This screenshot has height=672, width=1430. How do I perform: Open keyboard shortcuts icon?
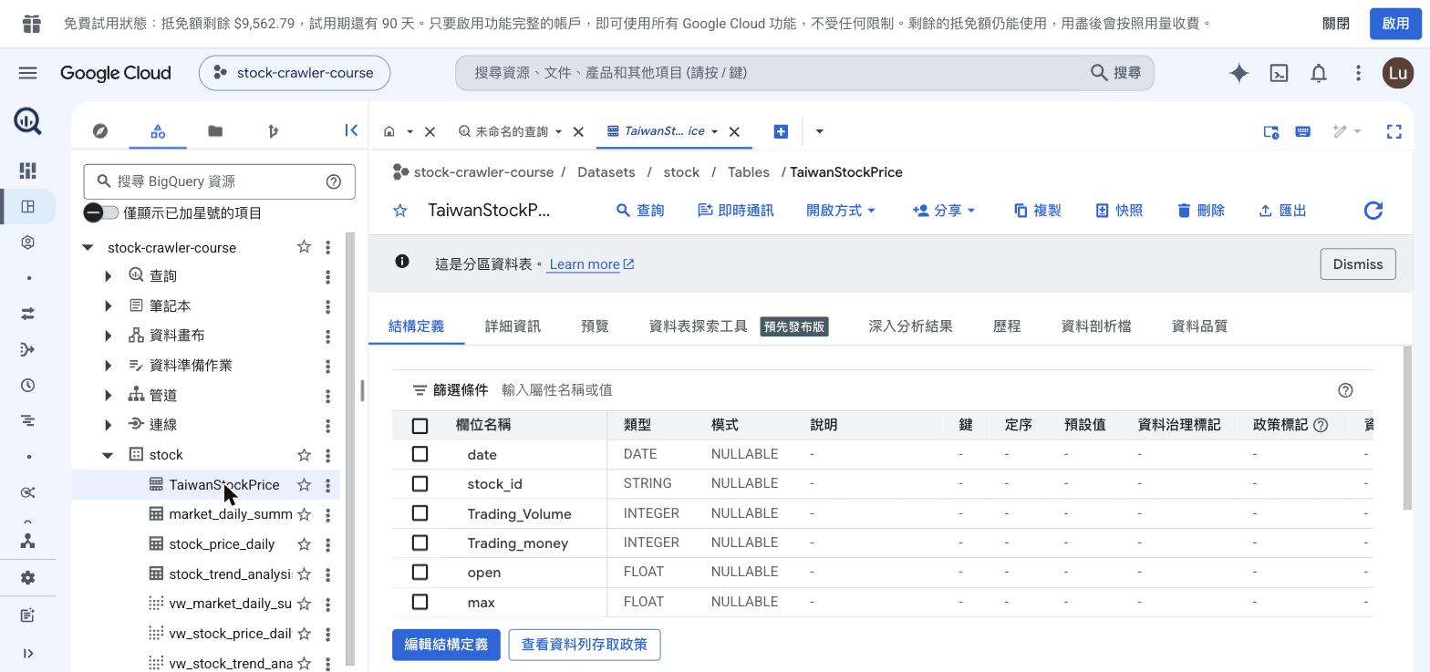1303,131
